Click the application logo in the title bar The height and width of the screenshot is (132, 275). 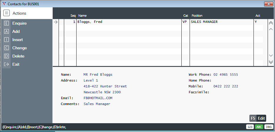pos(4,4)
